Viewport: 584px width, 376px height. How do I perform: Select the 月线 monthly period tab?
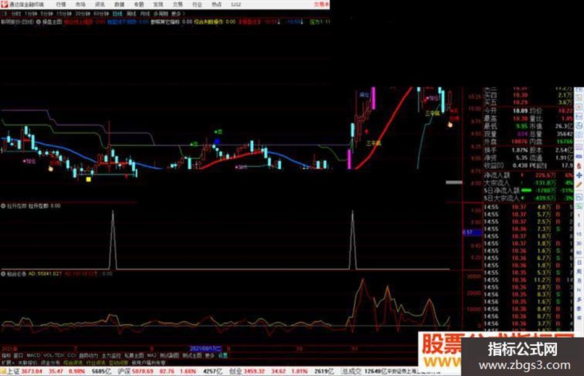pyautogui.click(x=145, y=14)
